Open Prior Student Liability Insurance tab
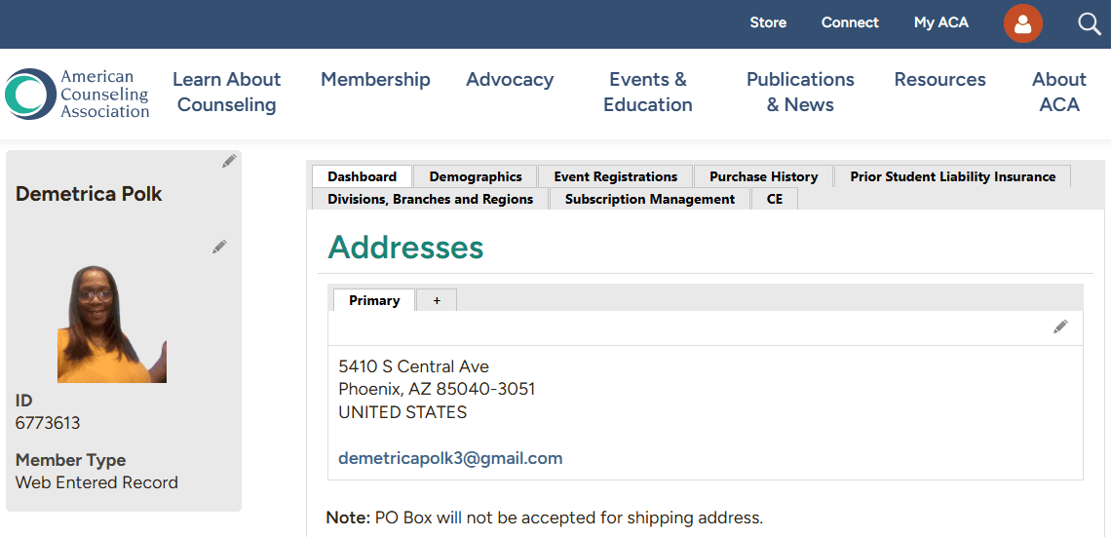The image size is (1111, 537). click(x=952, y=176)
